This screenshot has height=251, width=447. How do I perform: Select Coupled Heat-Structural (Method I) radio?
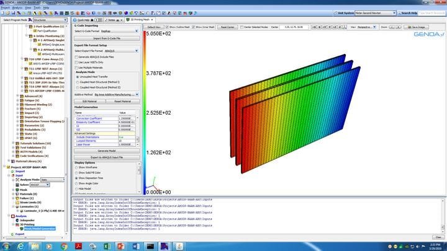(76, 82)
